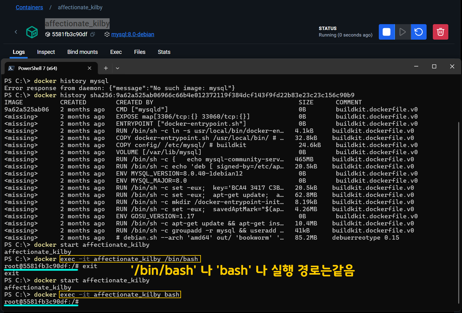Screen dimensions: 462x313
Task: Click the COMMENT column header
Action: [x=349, y=102]
